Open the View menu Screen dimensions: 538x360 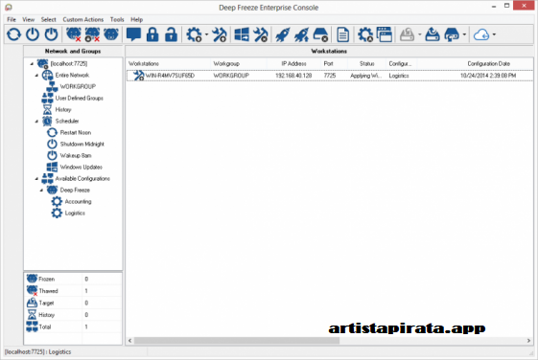click(29, 19)
